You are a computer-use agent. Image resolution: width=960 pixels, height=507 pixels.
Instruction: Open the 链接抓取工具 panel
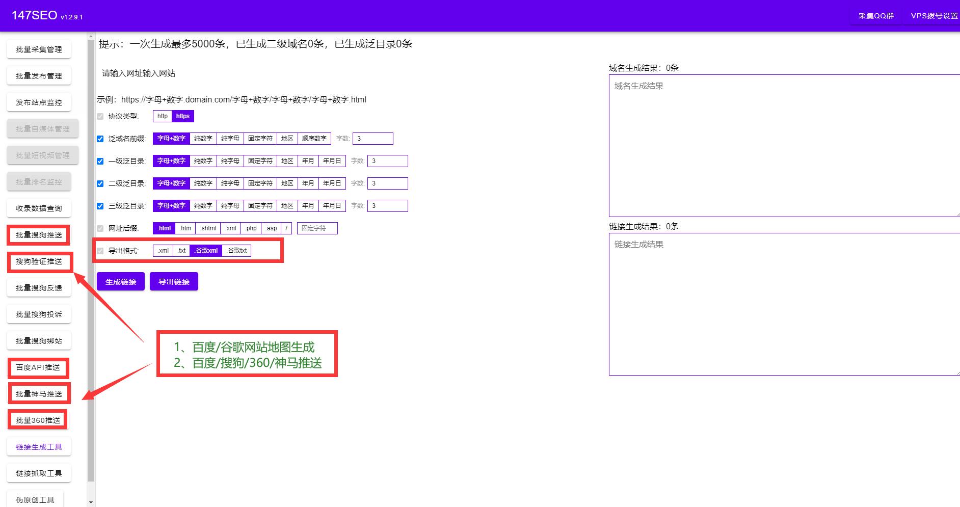(39, 472)
